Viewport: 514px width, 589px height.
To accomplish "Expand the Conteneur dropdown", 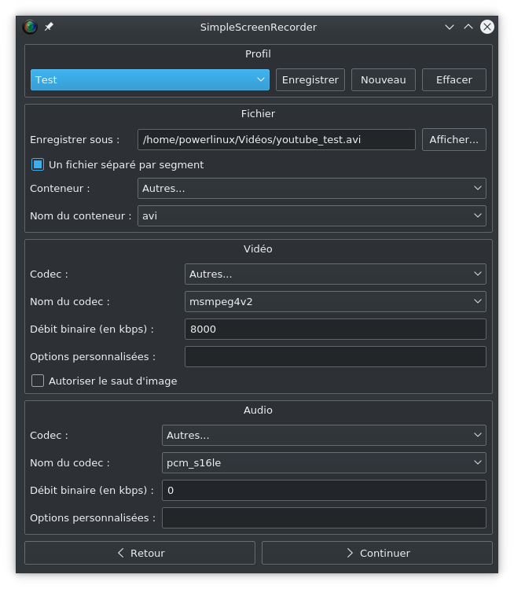I will point(312,188).
